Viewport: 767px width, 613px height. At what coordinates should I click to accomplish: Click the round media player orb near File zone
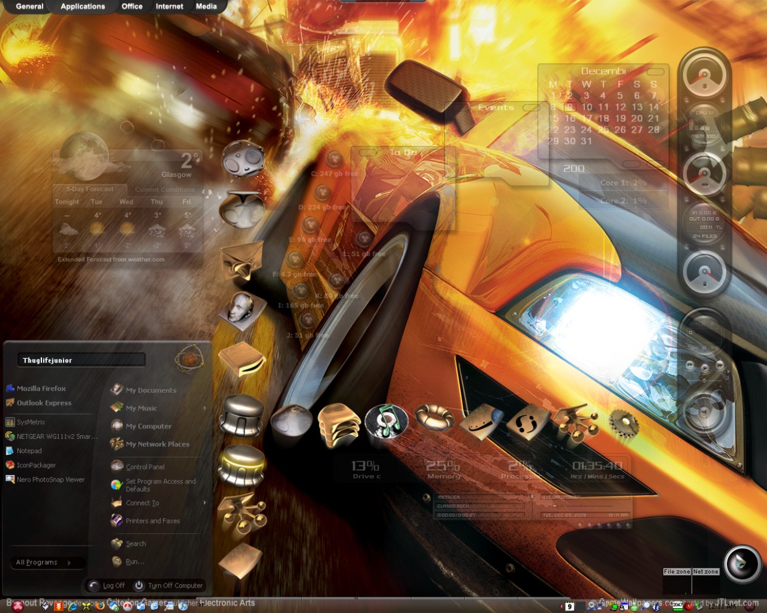pos(742,563)
